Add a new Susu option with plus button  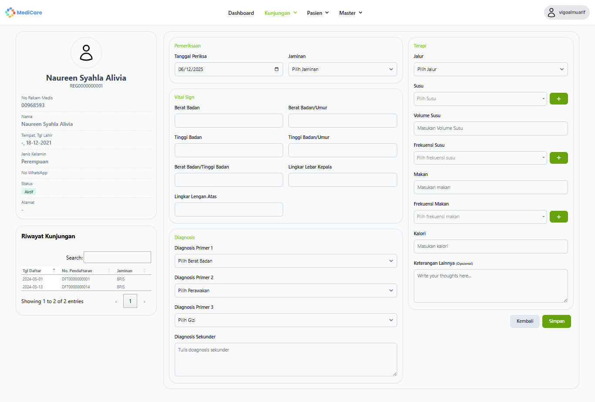[558, 99]
